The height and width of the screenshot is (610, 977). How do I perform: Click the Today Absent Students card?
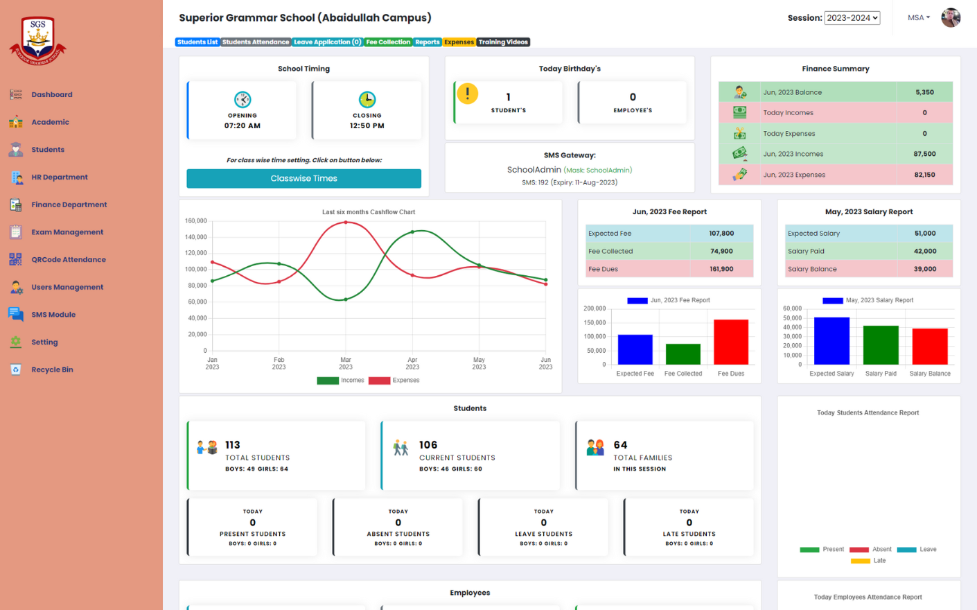pos(398,527)
